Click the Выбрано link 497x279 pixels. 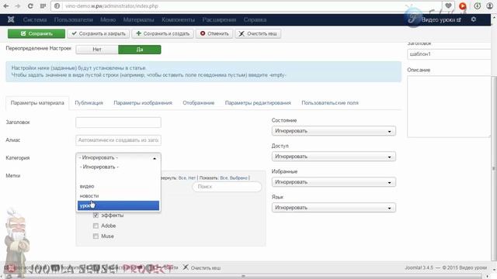(x=238, y=178)
